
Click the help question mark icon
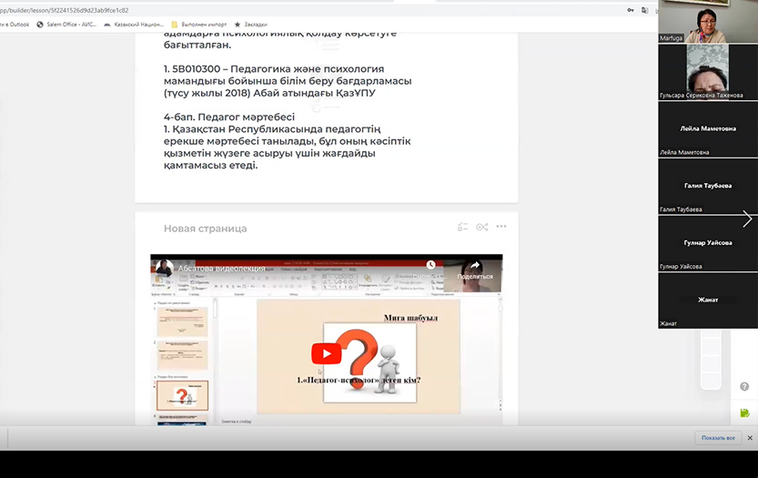coord(744,387)
